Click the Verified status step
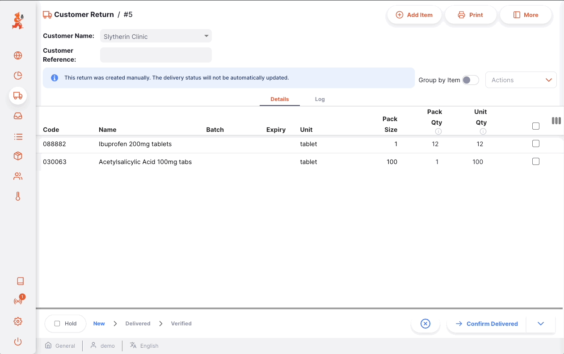The image size is (564, 354). (x=181, y=324)
